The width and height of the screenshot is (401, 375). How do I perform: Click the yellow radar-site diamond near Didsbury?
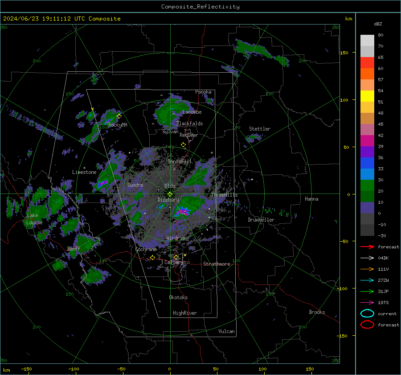pyautogui.click(x=170, y=194)
